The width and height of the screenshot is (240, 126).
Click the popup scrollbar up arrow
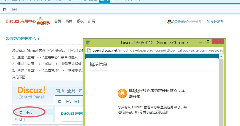point(221,57)
